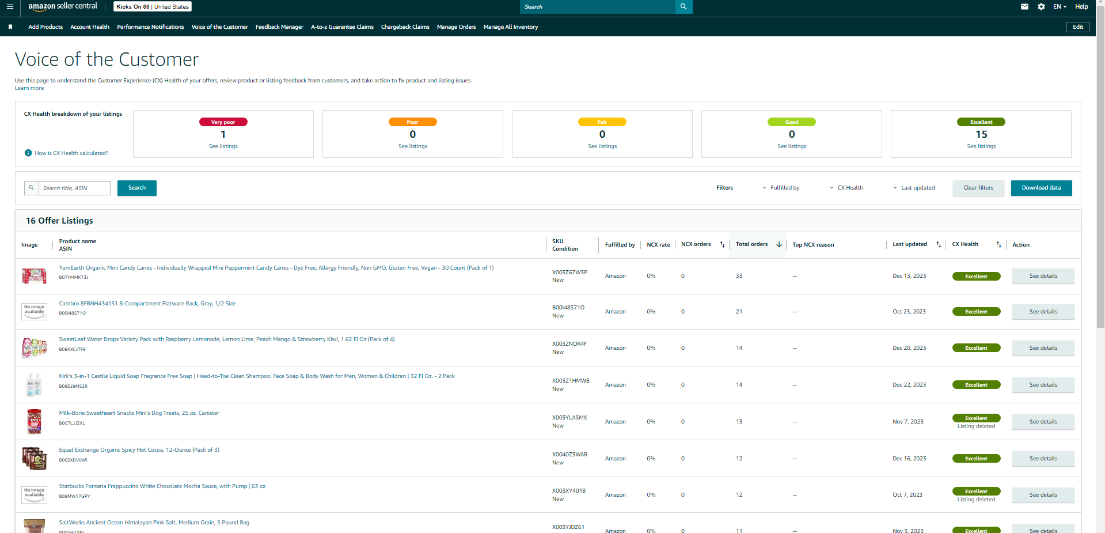Click the bookmark icon in favorites bar
This screenshot has width=1105, height=533.
click(10, 27)
